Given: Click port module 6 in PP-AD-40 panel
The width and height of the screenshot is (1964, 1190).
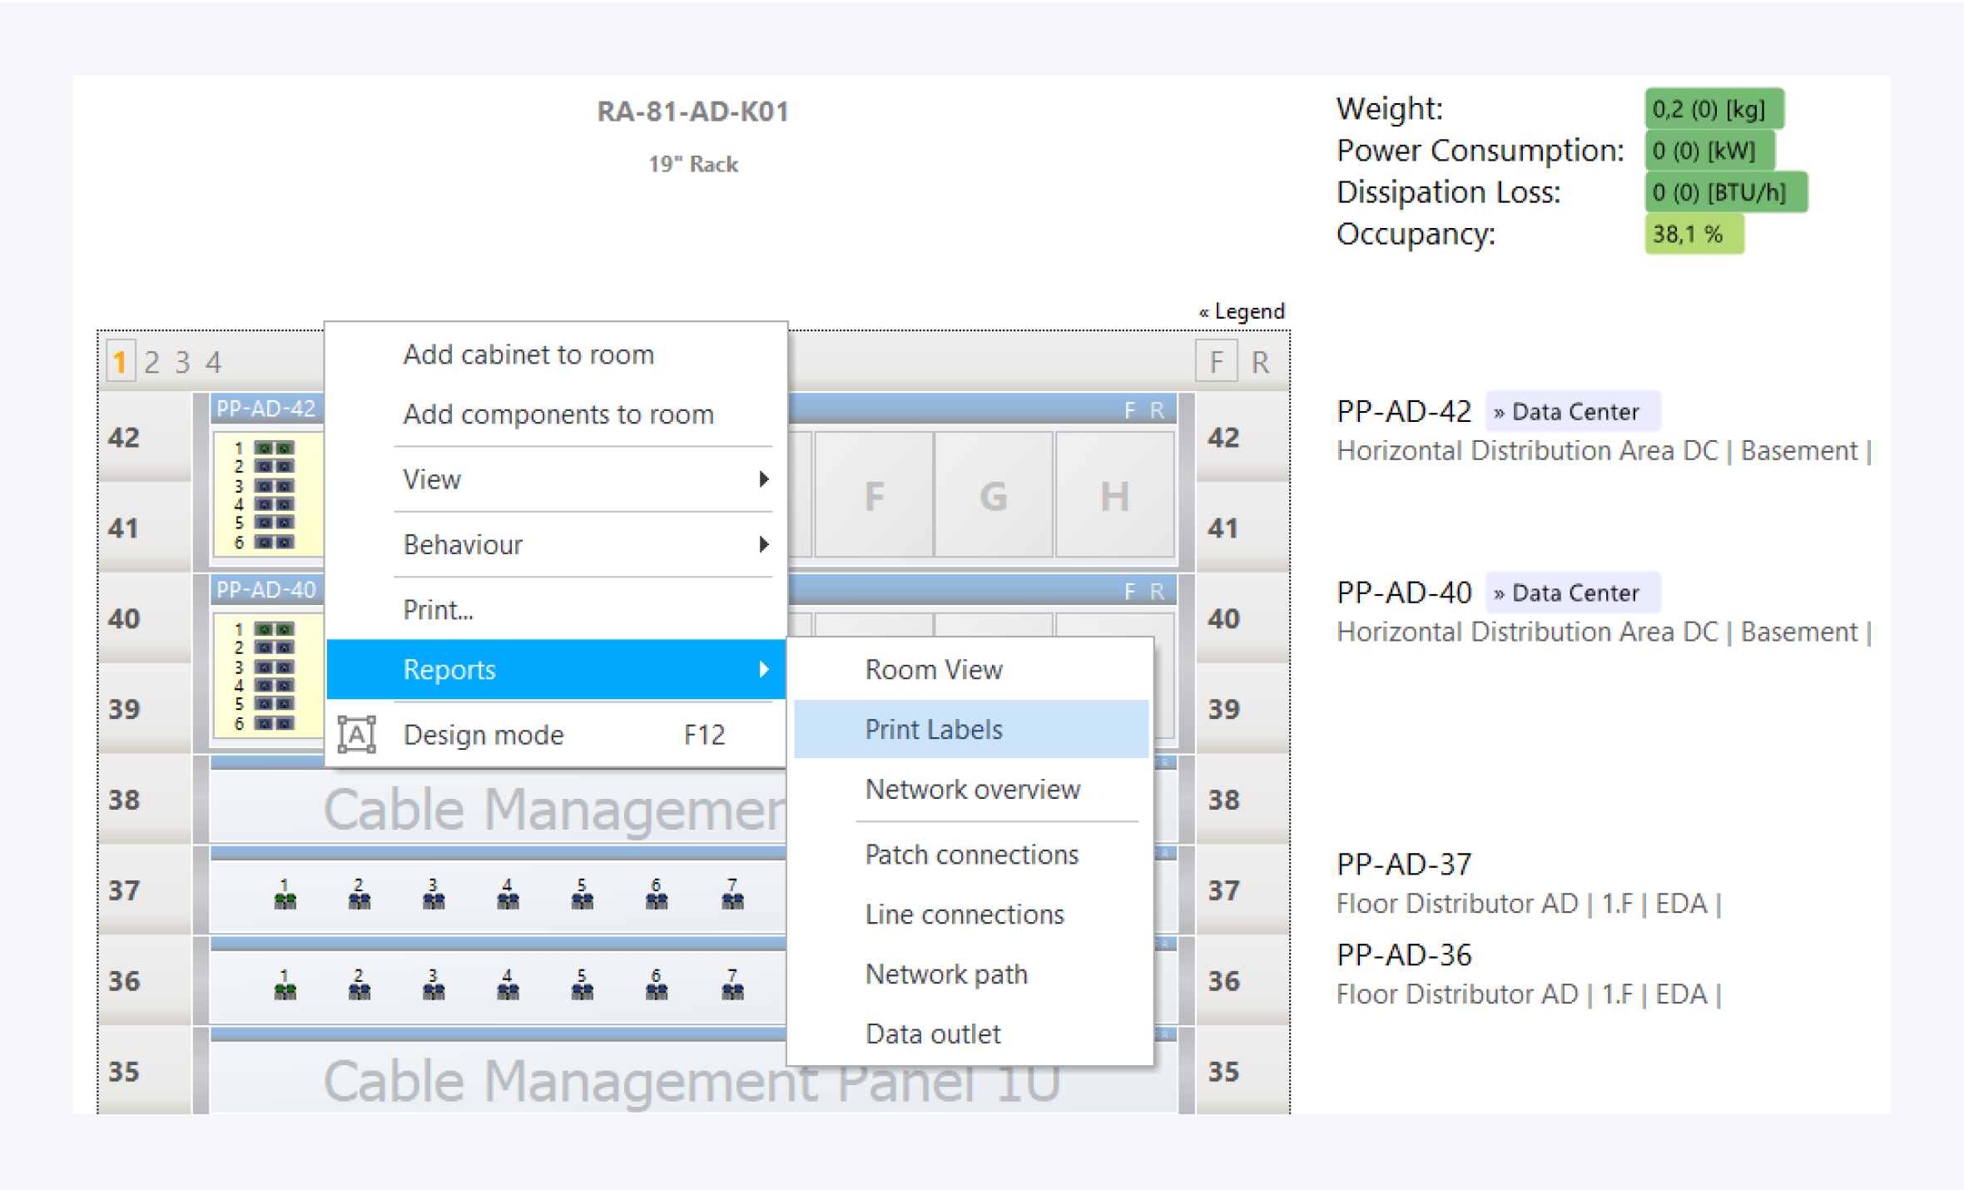Looking at the screenshot, I should pyautogui.click(x=274, y=723).
